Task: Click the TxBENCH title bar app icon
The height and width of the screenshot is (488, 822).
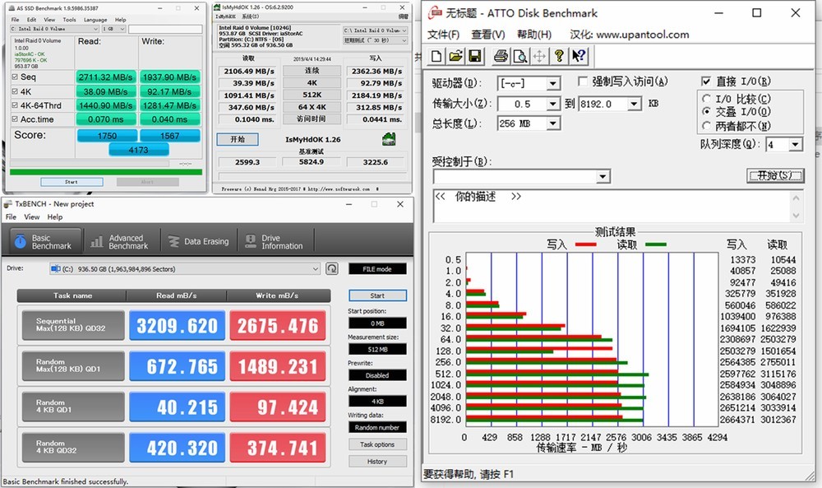Action: pos(8,203)
